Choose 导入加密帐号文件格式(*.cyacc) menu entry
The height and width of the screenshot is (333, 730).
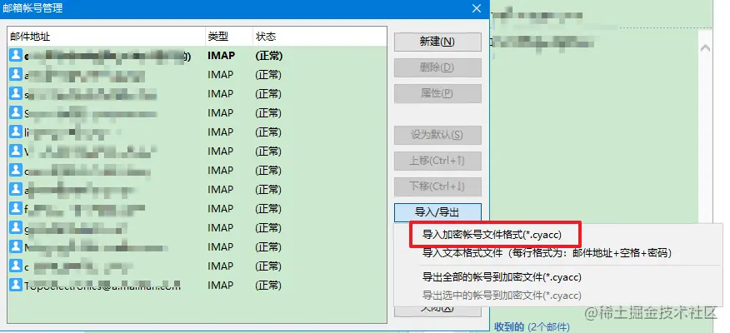coord(492,235)
